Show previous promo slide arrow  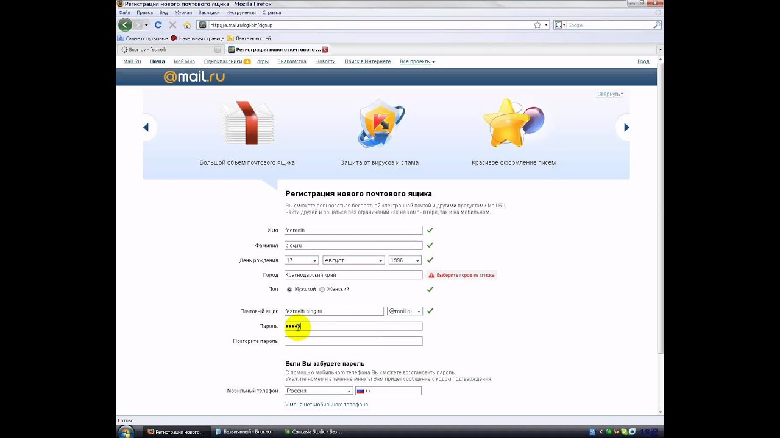click(x=146, y=127)
